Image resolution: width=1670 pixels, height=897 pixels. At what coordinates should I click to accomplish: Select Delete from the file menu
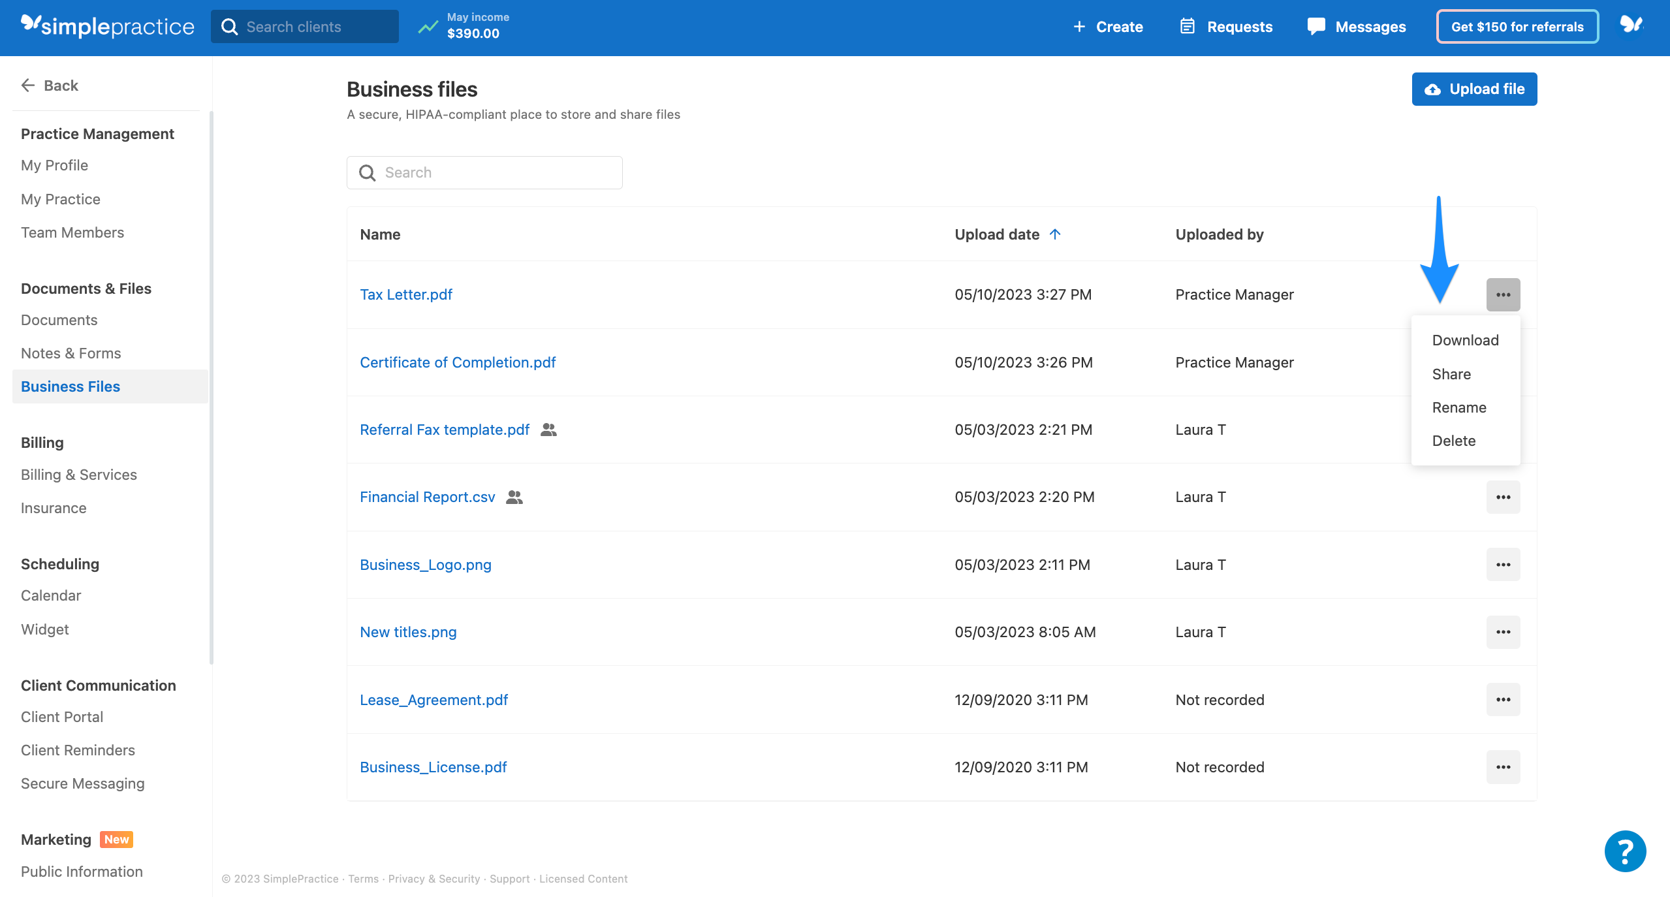point(1465,441)
